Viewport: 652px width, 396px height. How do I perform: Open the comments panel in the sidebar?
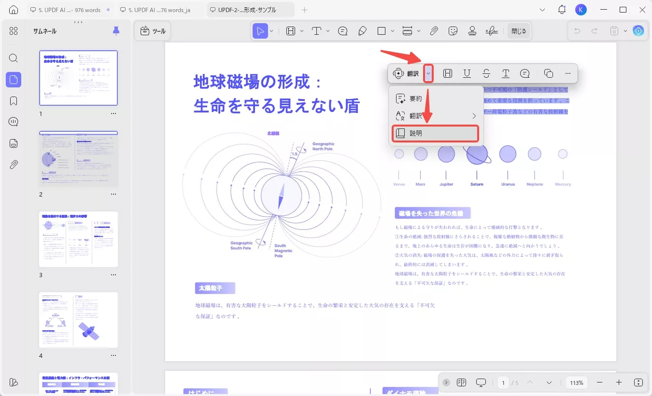click(13, 121)
